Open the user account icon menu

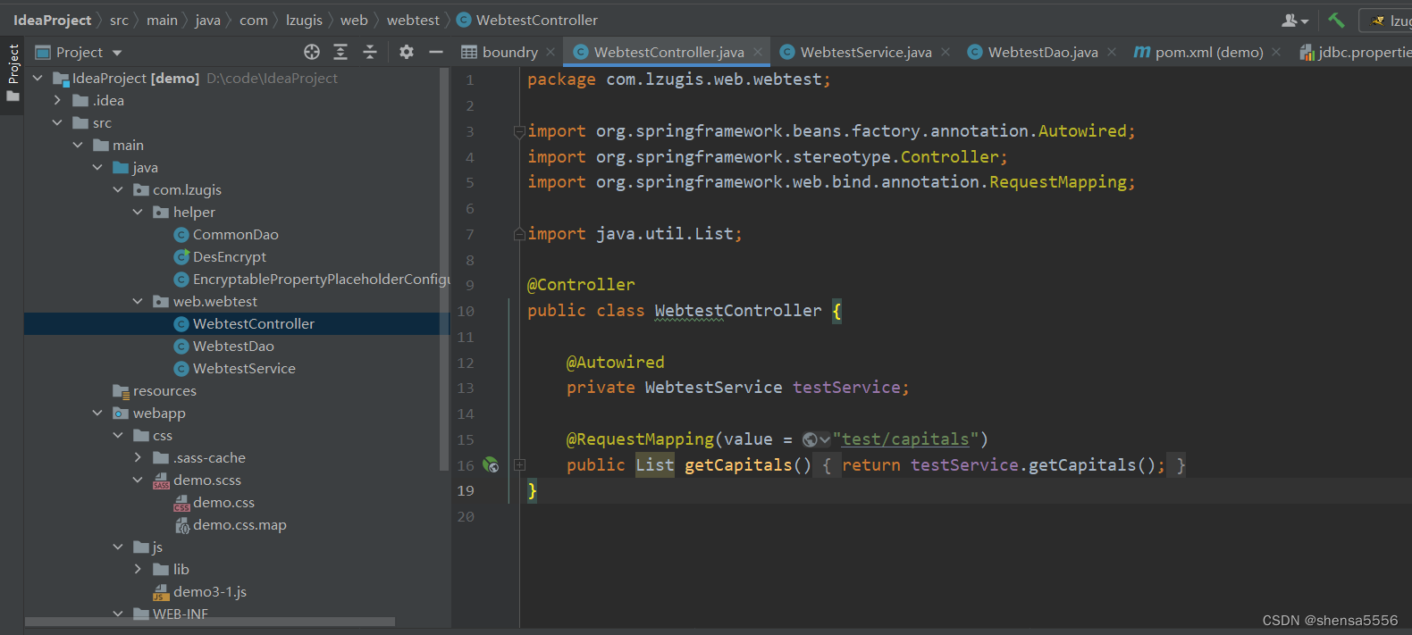(x=1295, y=20)
